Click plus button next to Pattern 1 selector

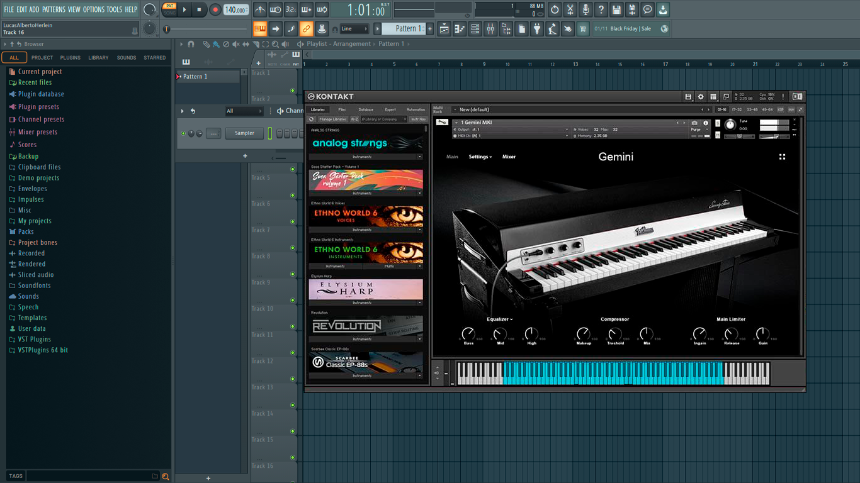[430, 28]
